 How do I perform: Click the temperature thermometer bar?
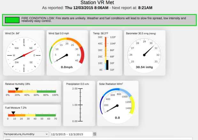point(106,53)
